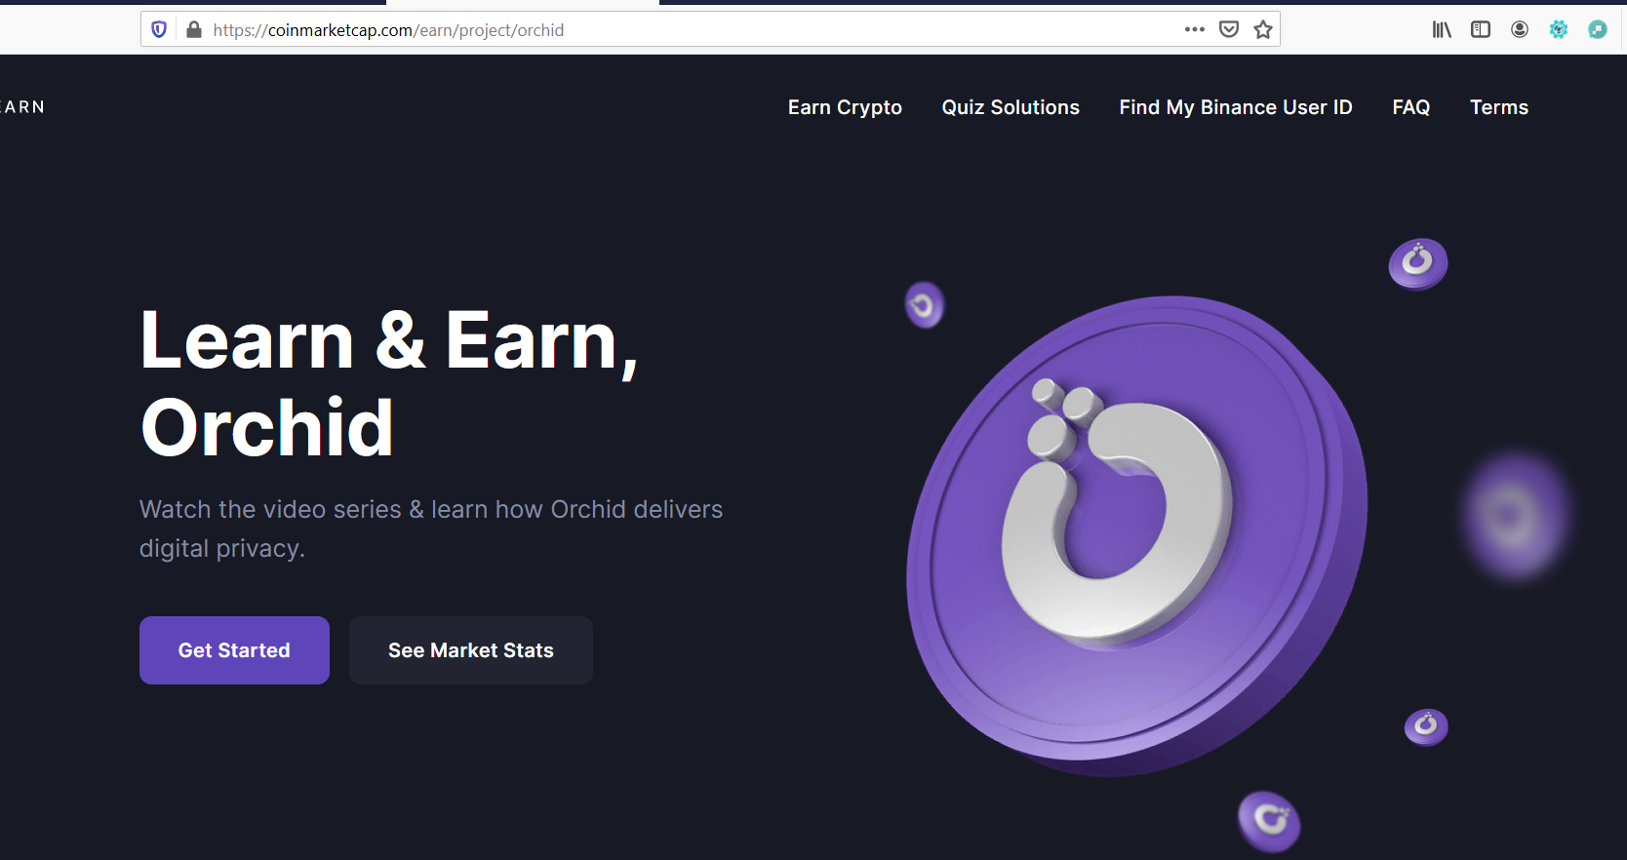
Task: Save page to Pocket icon
Action: coord(1229,29)
